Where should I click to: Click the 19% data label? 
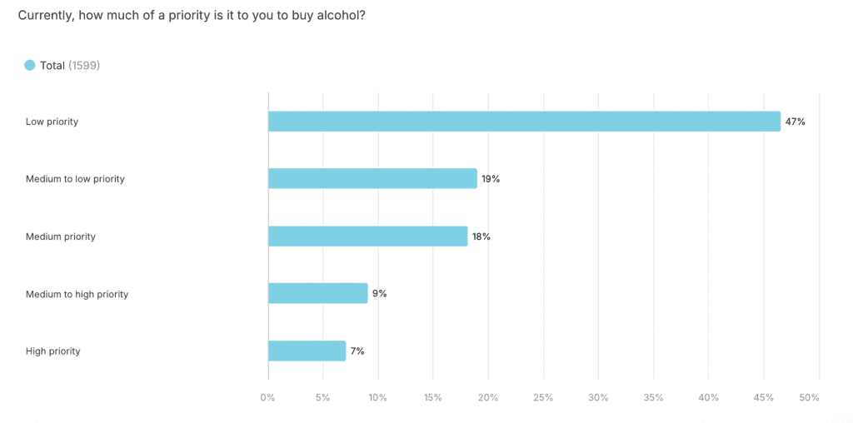pos(491,179)
